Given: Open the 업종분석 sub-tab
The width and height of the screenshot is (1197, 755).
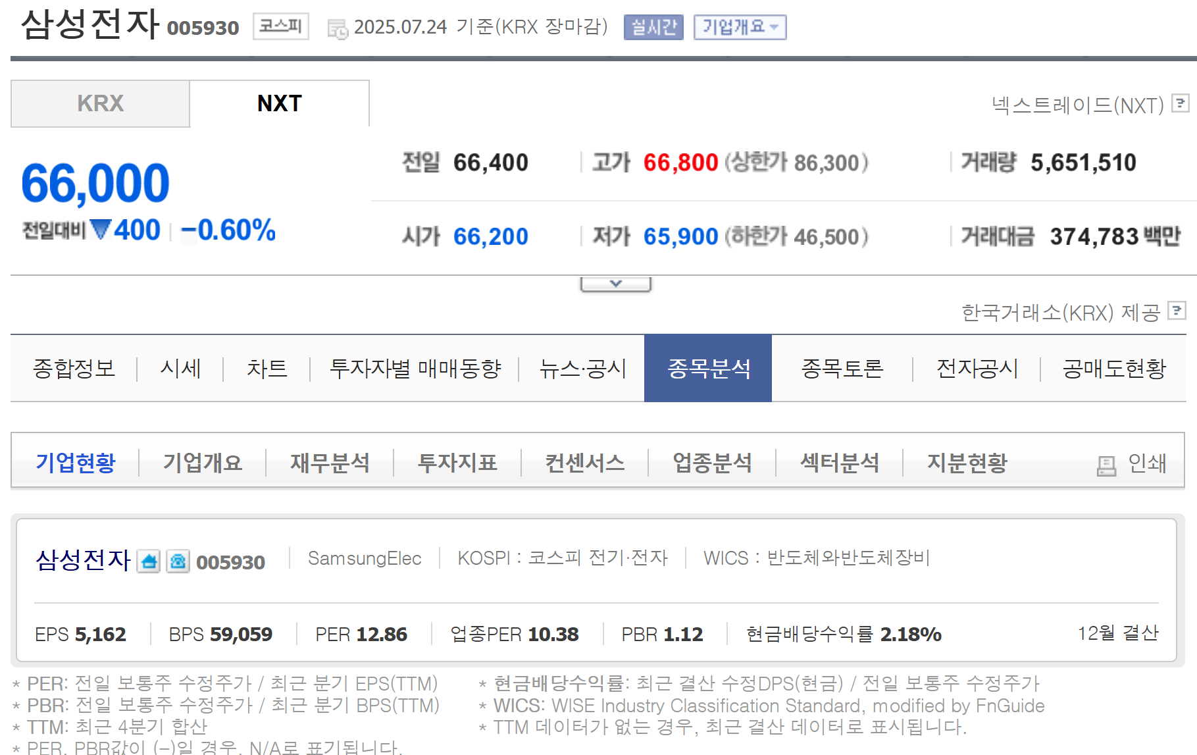Looking at the screenshot, I should (x=712, y=462).
